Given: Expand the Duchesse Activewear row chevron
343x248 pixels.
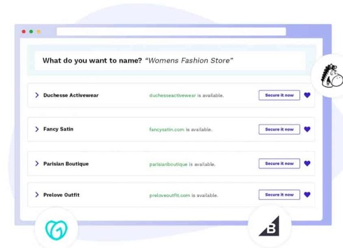Looking at the screenshot, I should (37, 95).
